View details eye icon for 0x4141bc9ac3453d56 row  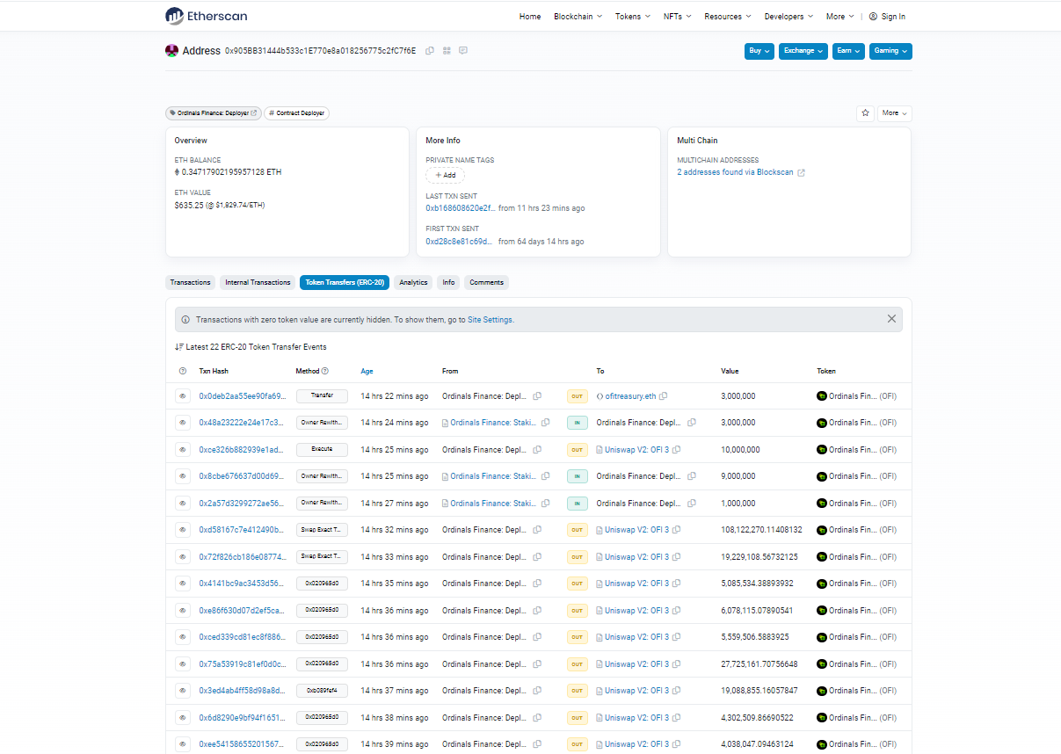pyautogui.click(x=183, y=584)
